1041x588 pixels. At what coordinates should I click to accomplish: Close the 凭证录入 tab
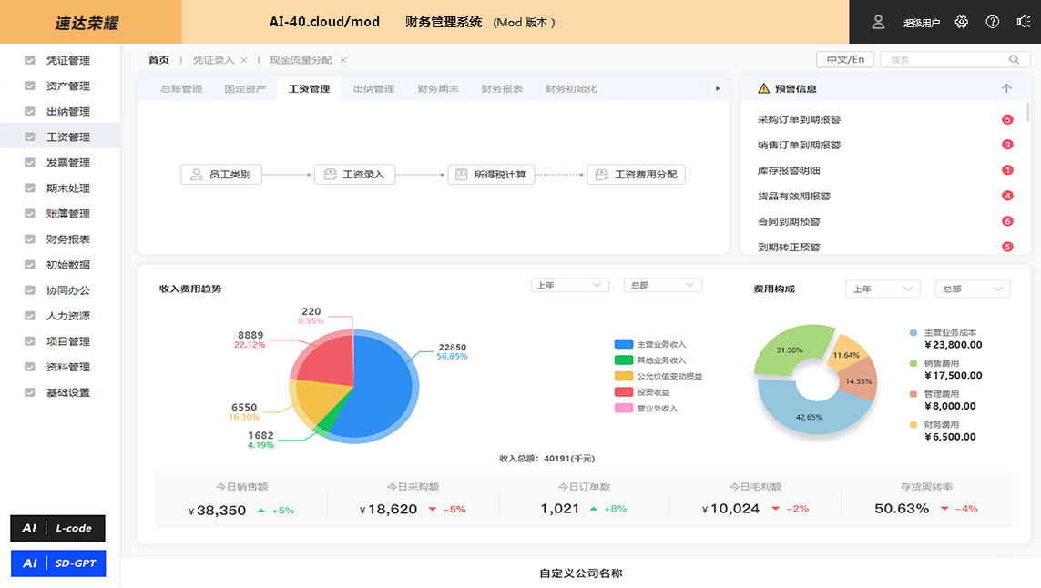tap(244, 60)
